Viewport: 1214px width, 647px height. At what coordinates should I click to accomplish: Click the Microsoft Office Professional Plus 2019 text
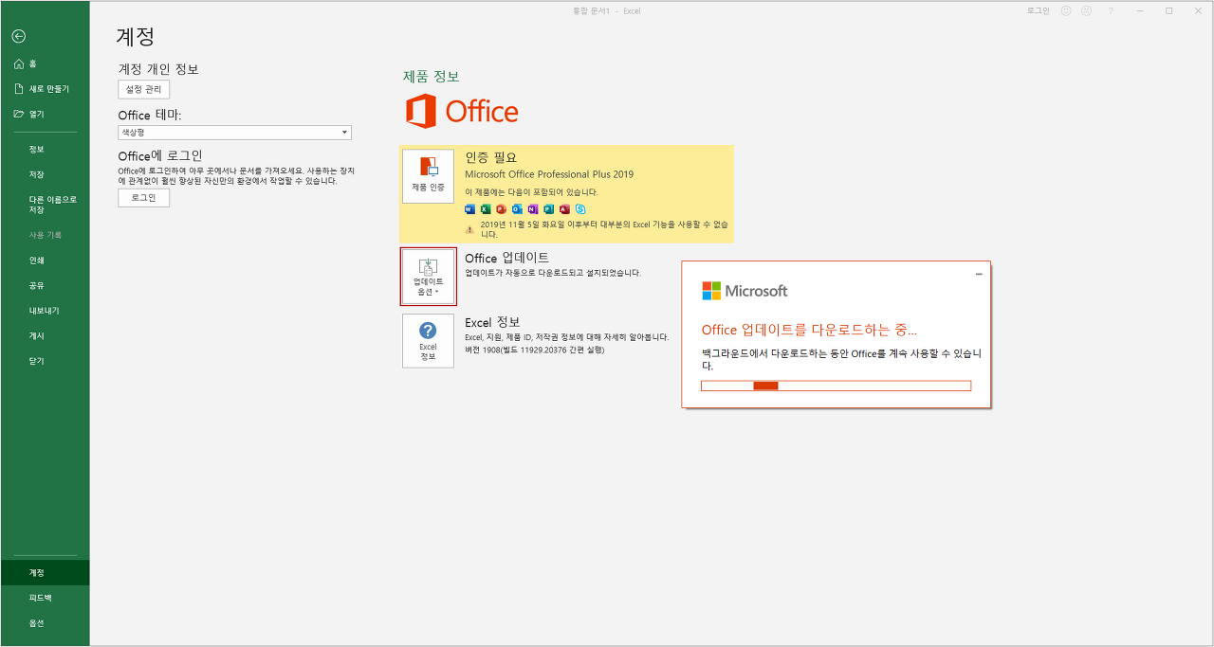549,174
